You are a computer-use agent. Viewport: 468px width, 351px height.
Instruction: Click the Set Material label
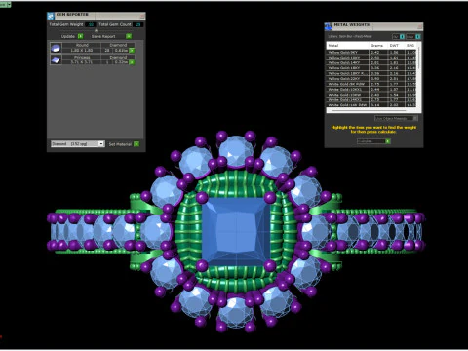(120, 144)
